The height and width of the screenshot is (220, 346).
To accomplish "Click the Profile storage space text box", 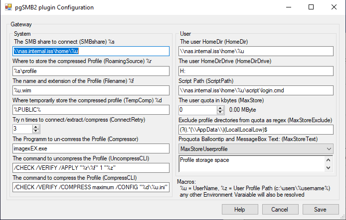I will pyautogui.click(x=252, y=164).
